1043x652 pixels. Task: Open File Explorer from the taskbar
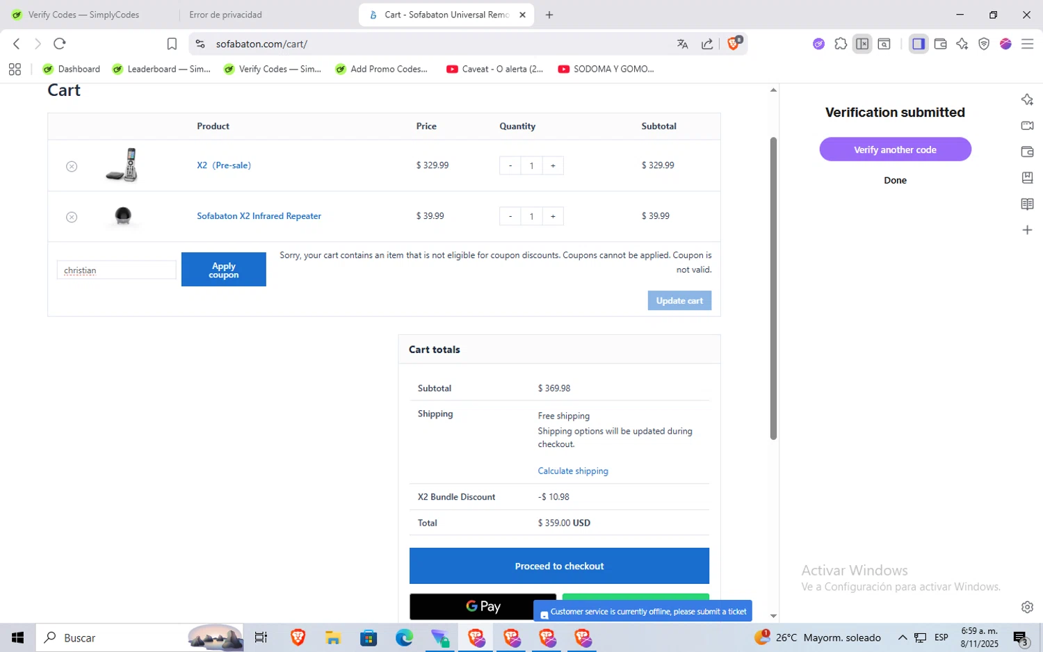[x=333, y=637]
